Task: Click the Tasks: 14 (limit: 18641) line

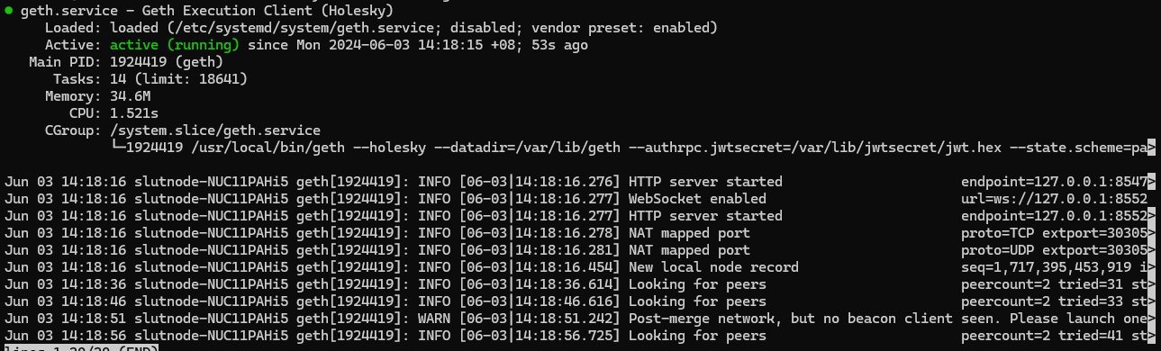Action: [150, 79]
